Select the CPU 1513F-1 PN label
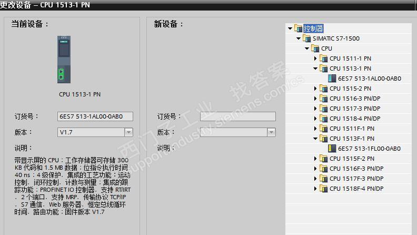 [352, 139]
